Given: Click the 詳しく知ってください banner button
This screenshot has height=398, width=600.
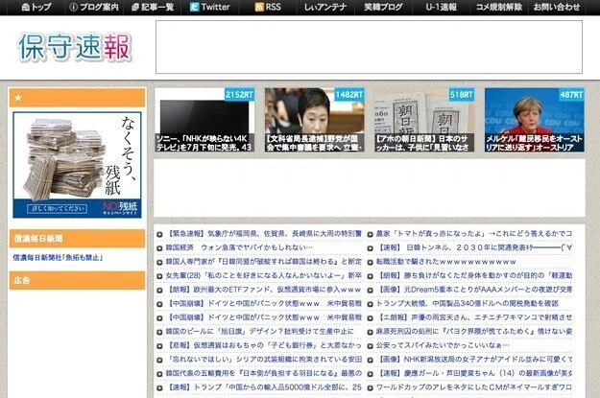Looking at the screenshot, I should (x=58, y=208).
